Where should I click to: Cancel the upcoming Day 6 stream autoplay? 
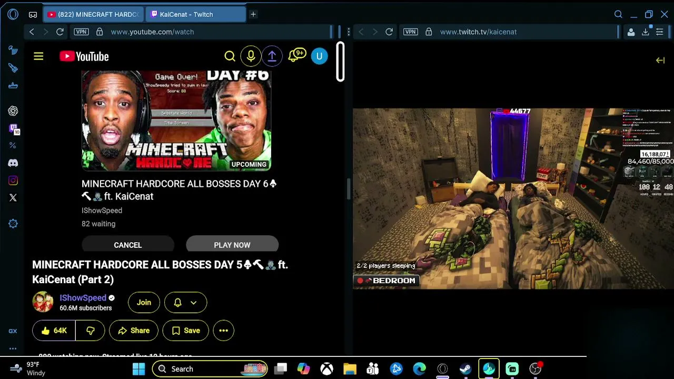click(x=128, y=245)
